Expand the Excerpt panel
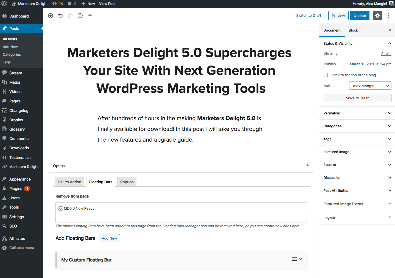This screenshot has width=395, height=278. [357, 165]
